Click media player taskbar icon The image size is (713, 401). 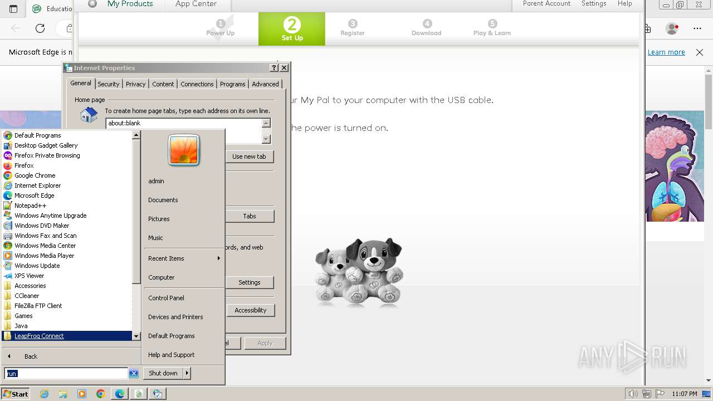pos(82,394)
